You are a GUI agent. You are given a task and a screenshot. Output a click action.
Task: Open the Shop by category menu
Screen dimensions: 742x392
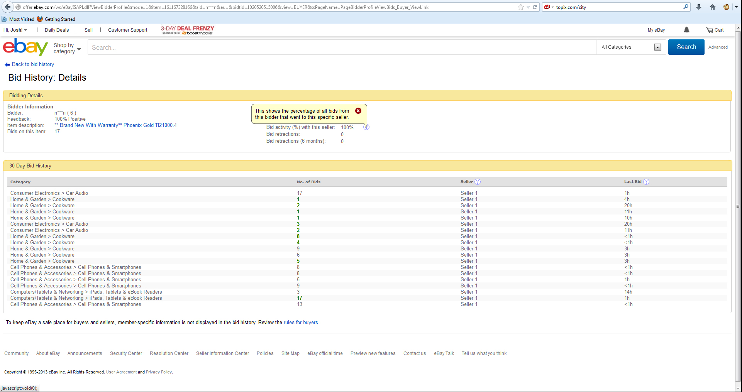pyautogui.click(x=67, y=48)
